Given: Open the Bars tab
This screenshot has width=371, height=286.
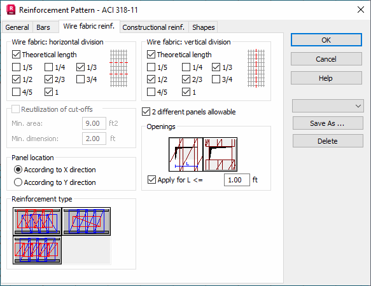Looking at the screenshot, I should click(43, 27).
